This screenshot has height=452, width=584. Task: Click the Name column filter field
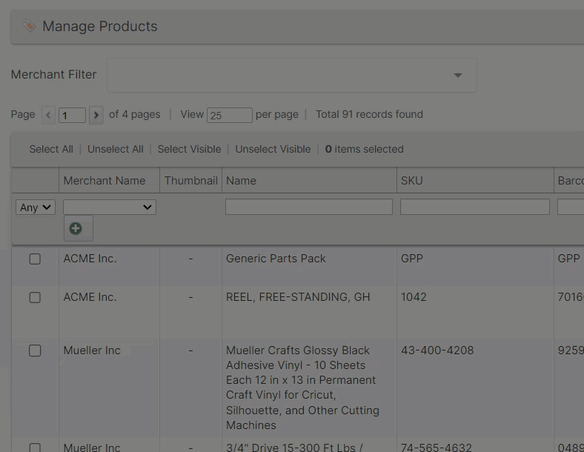(x=308, y=207)
